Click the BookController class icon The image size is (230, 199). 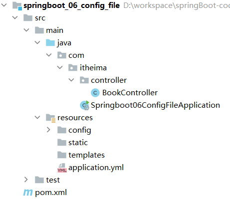pyautogui.click(x=95, y=93)
